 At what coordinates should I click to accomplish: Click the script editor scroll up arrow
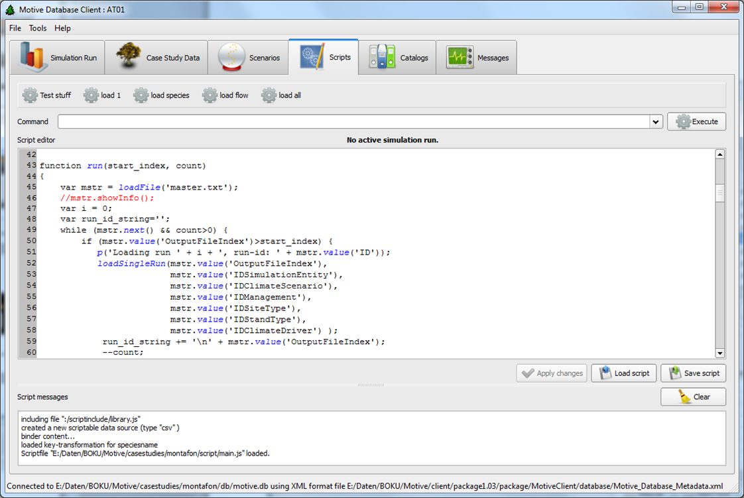pos(720,154)
